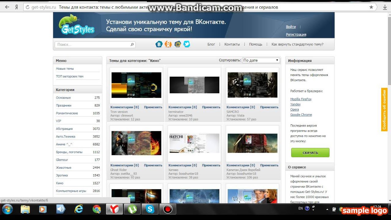Image resolution: width=391 pixels, height=220 pixels.
Task: Open "Как вернуть стандартную тему?" link
Action: [298, 44]
